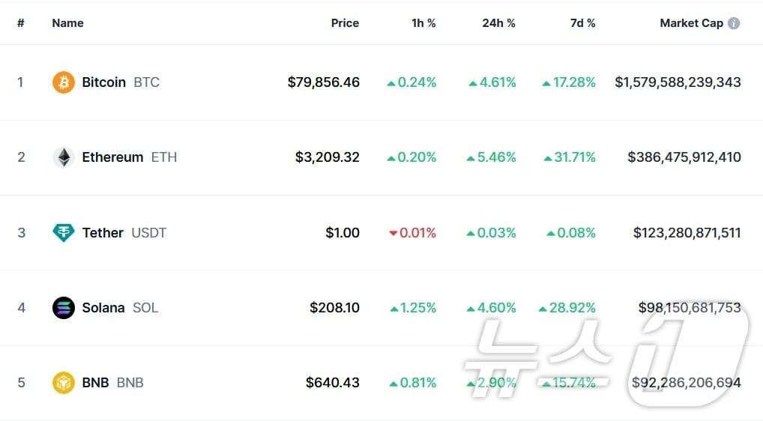Click Bitcoin's price $79,856.46

pos(324,82)
